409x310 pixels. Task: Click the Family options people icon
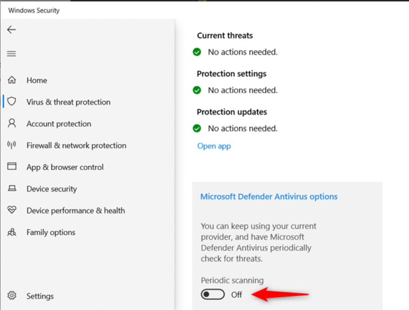[12, 232]
